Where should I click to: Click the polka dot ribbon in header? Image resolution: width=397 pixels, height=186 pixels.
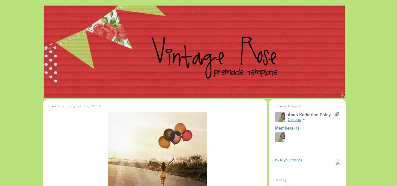coord(51,63)
